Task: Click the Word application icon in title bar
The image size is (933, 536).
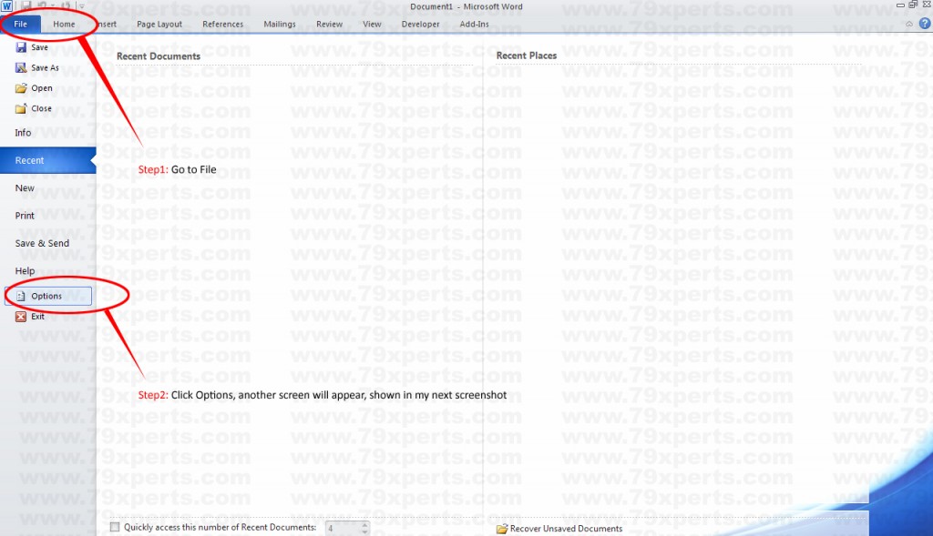Action: click(x=6, y=6)
